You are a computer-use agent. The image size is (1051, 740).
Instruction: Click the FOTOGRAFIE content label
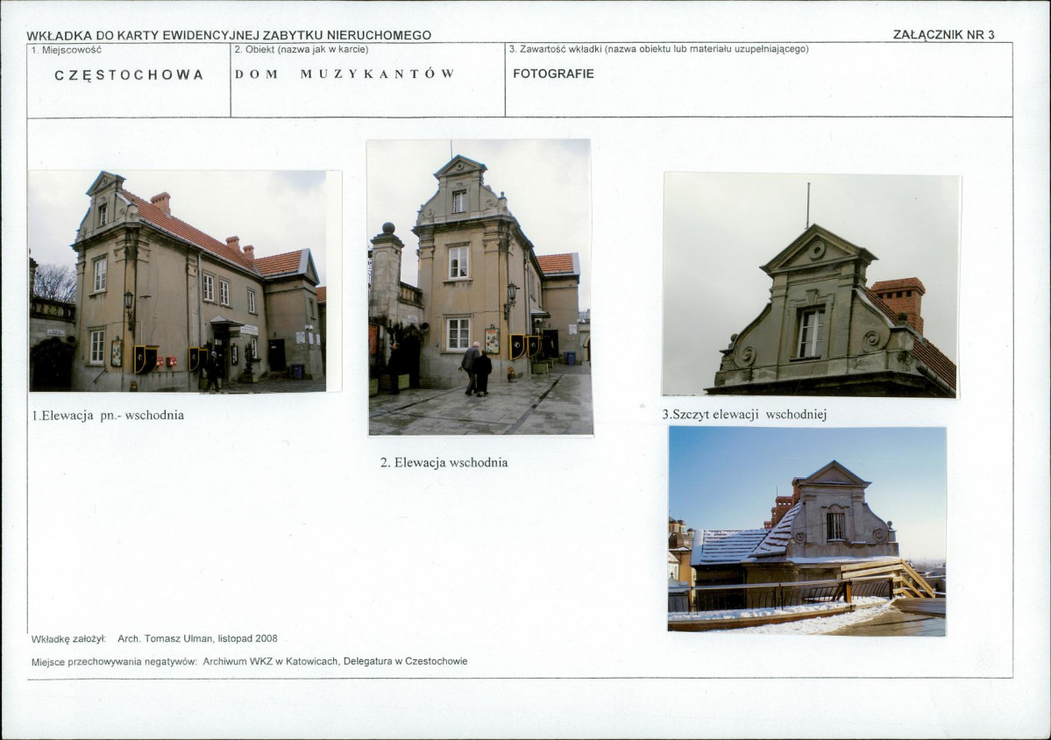pos(555,73)
